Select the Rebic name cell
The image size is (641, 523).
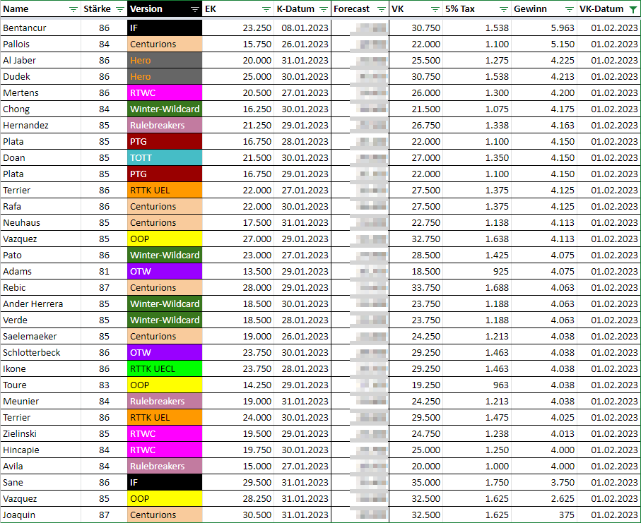[40, 288]
